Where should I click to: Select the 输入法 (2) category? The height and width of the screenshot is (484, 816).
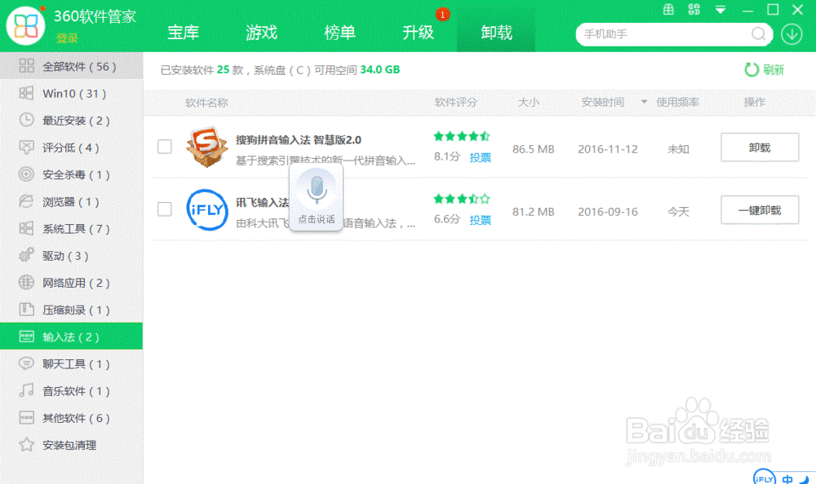71,337
